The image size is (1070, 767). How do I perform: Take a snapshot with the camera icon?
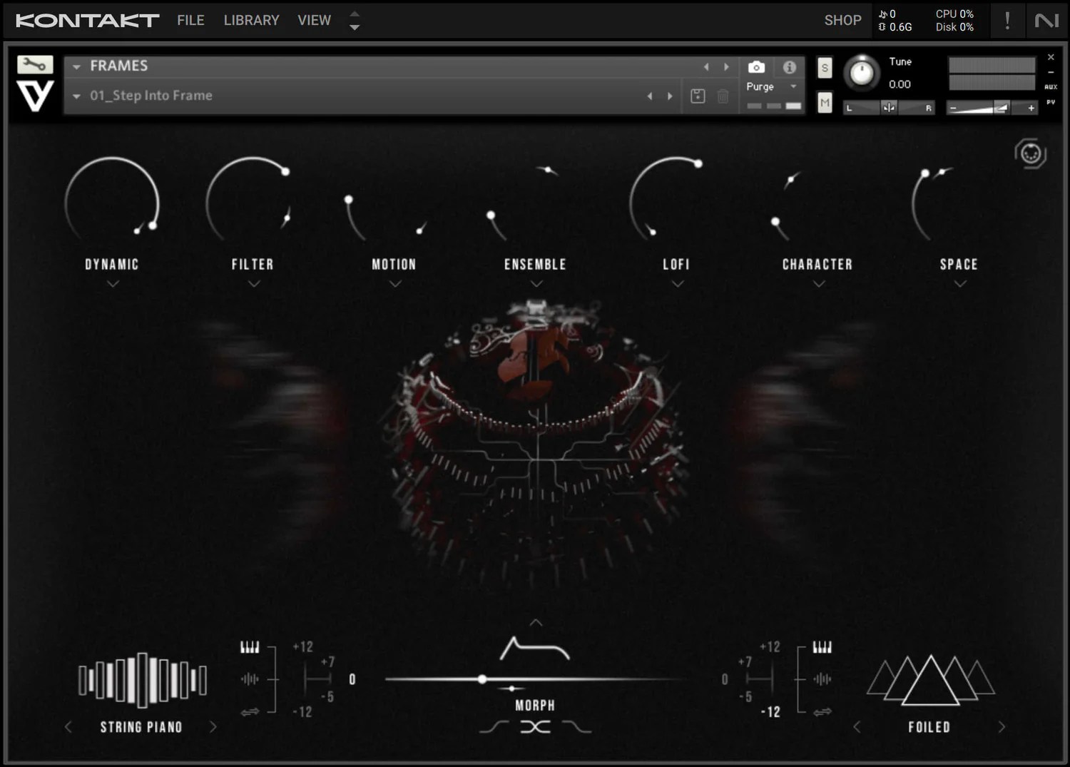click(756, 67)
